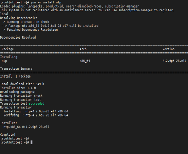
Task: Click the terminal cursor block at the prompt
Action: tap(32, 142)
